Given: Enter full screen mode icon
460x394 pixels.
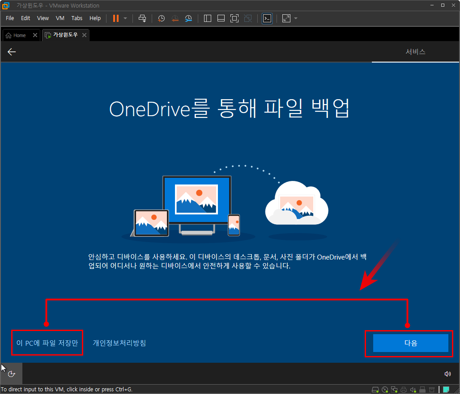Looking at the screenshot, I should pyautogui.click(x=234, y=18).
